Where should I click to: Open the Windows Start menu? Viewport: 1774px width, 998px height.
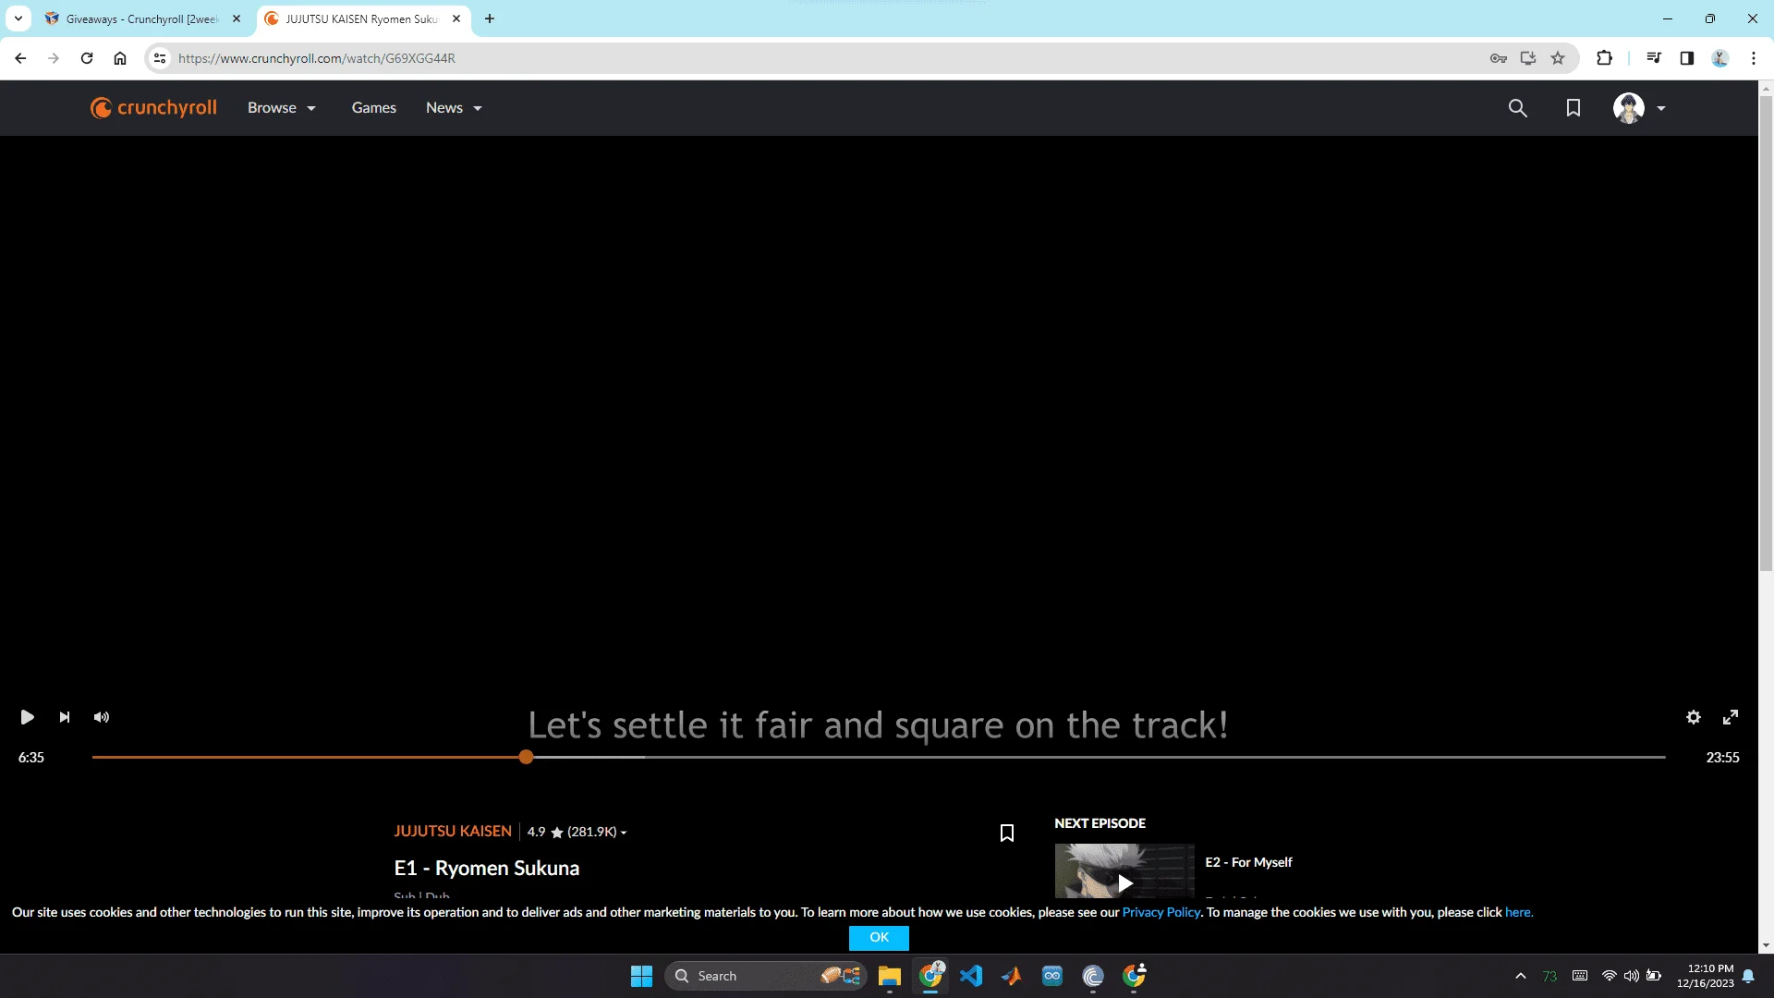pyautogui.click(x=641, y=976)
